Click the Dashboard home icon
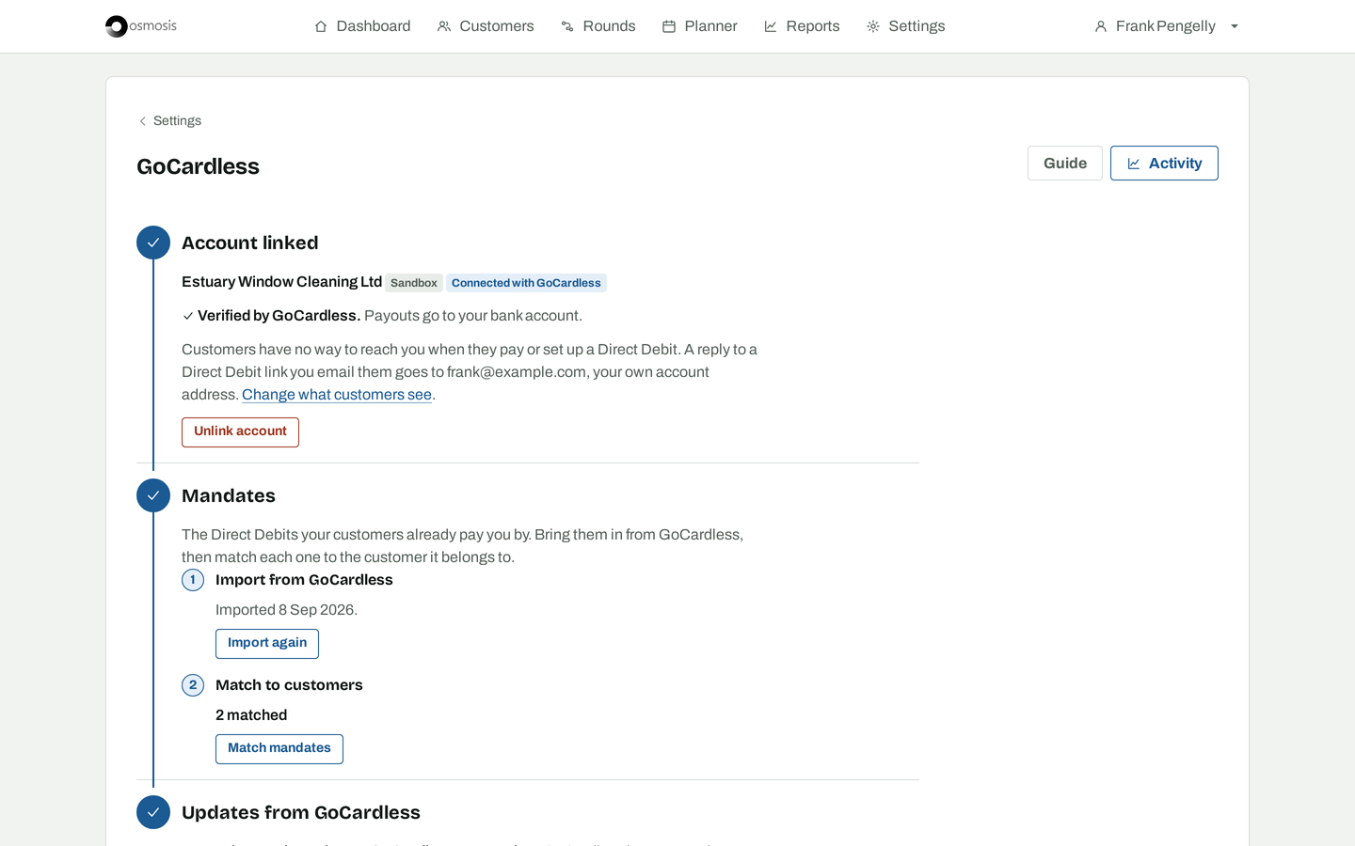The width and height of the screenshot is (1355, 846). (321, 26)
